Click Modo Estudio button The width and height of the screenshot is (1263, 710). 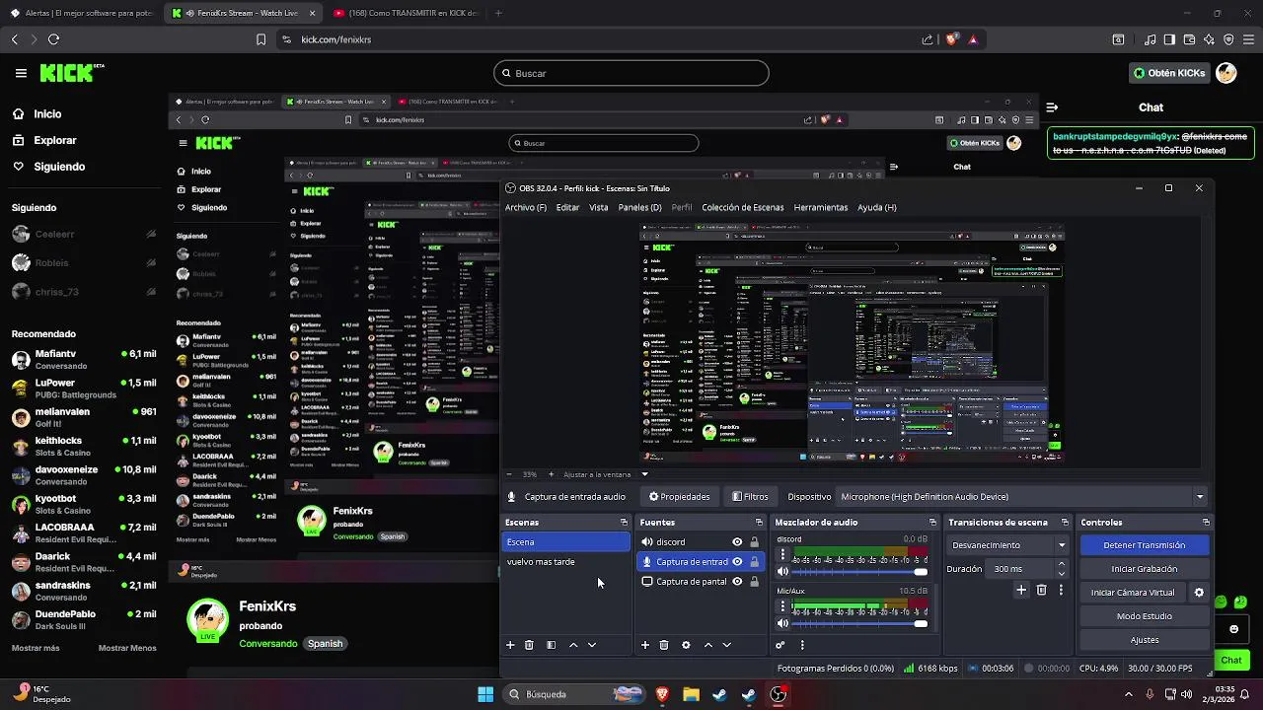[x=1145, y=616]
